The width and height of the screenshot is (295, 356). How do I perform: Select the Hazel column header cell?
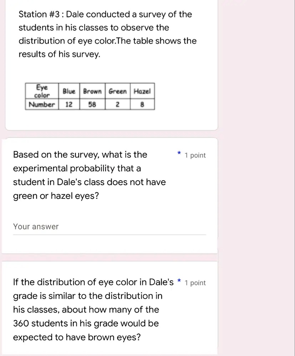pos(142,91)
